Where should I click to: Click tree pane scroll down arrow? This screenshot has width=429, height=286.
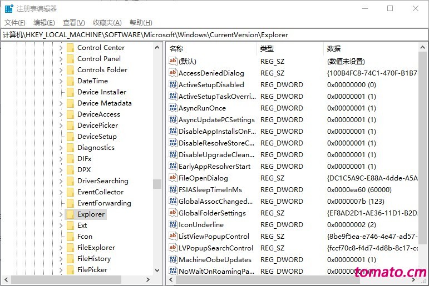[x=157, y=270]
